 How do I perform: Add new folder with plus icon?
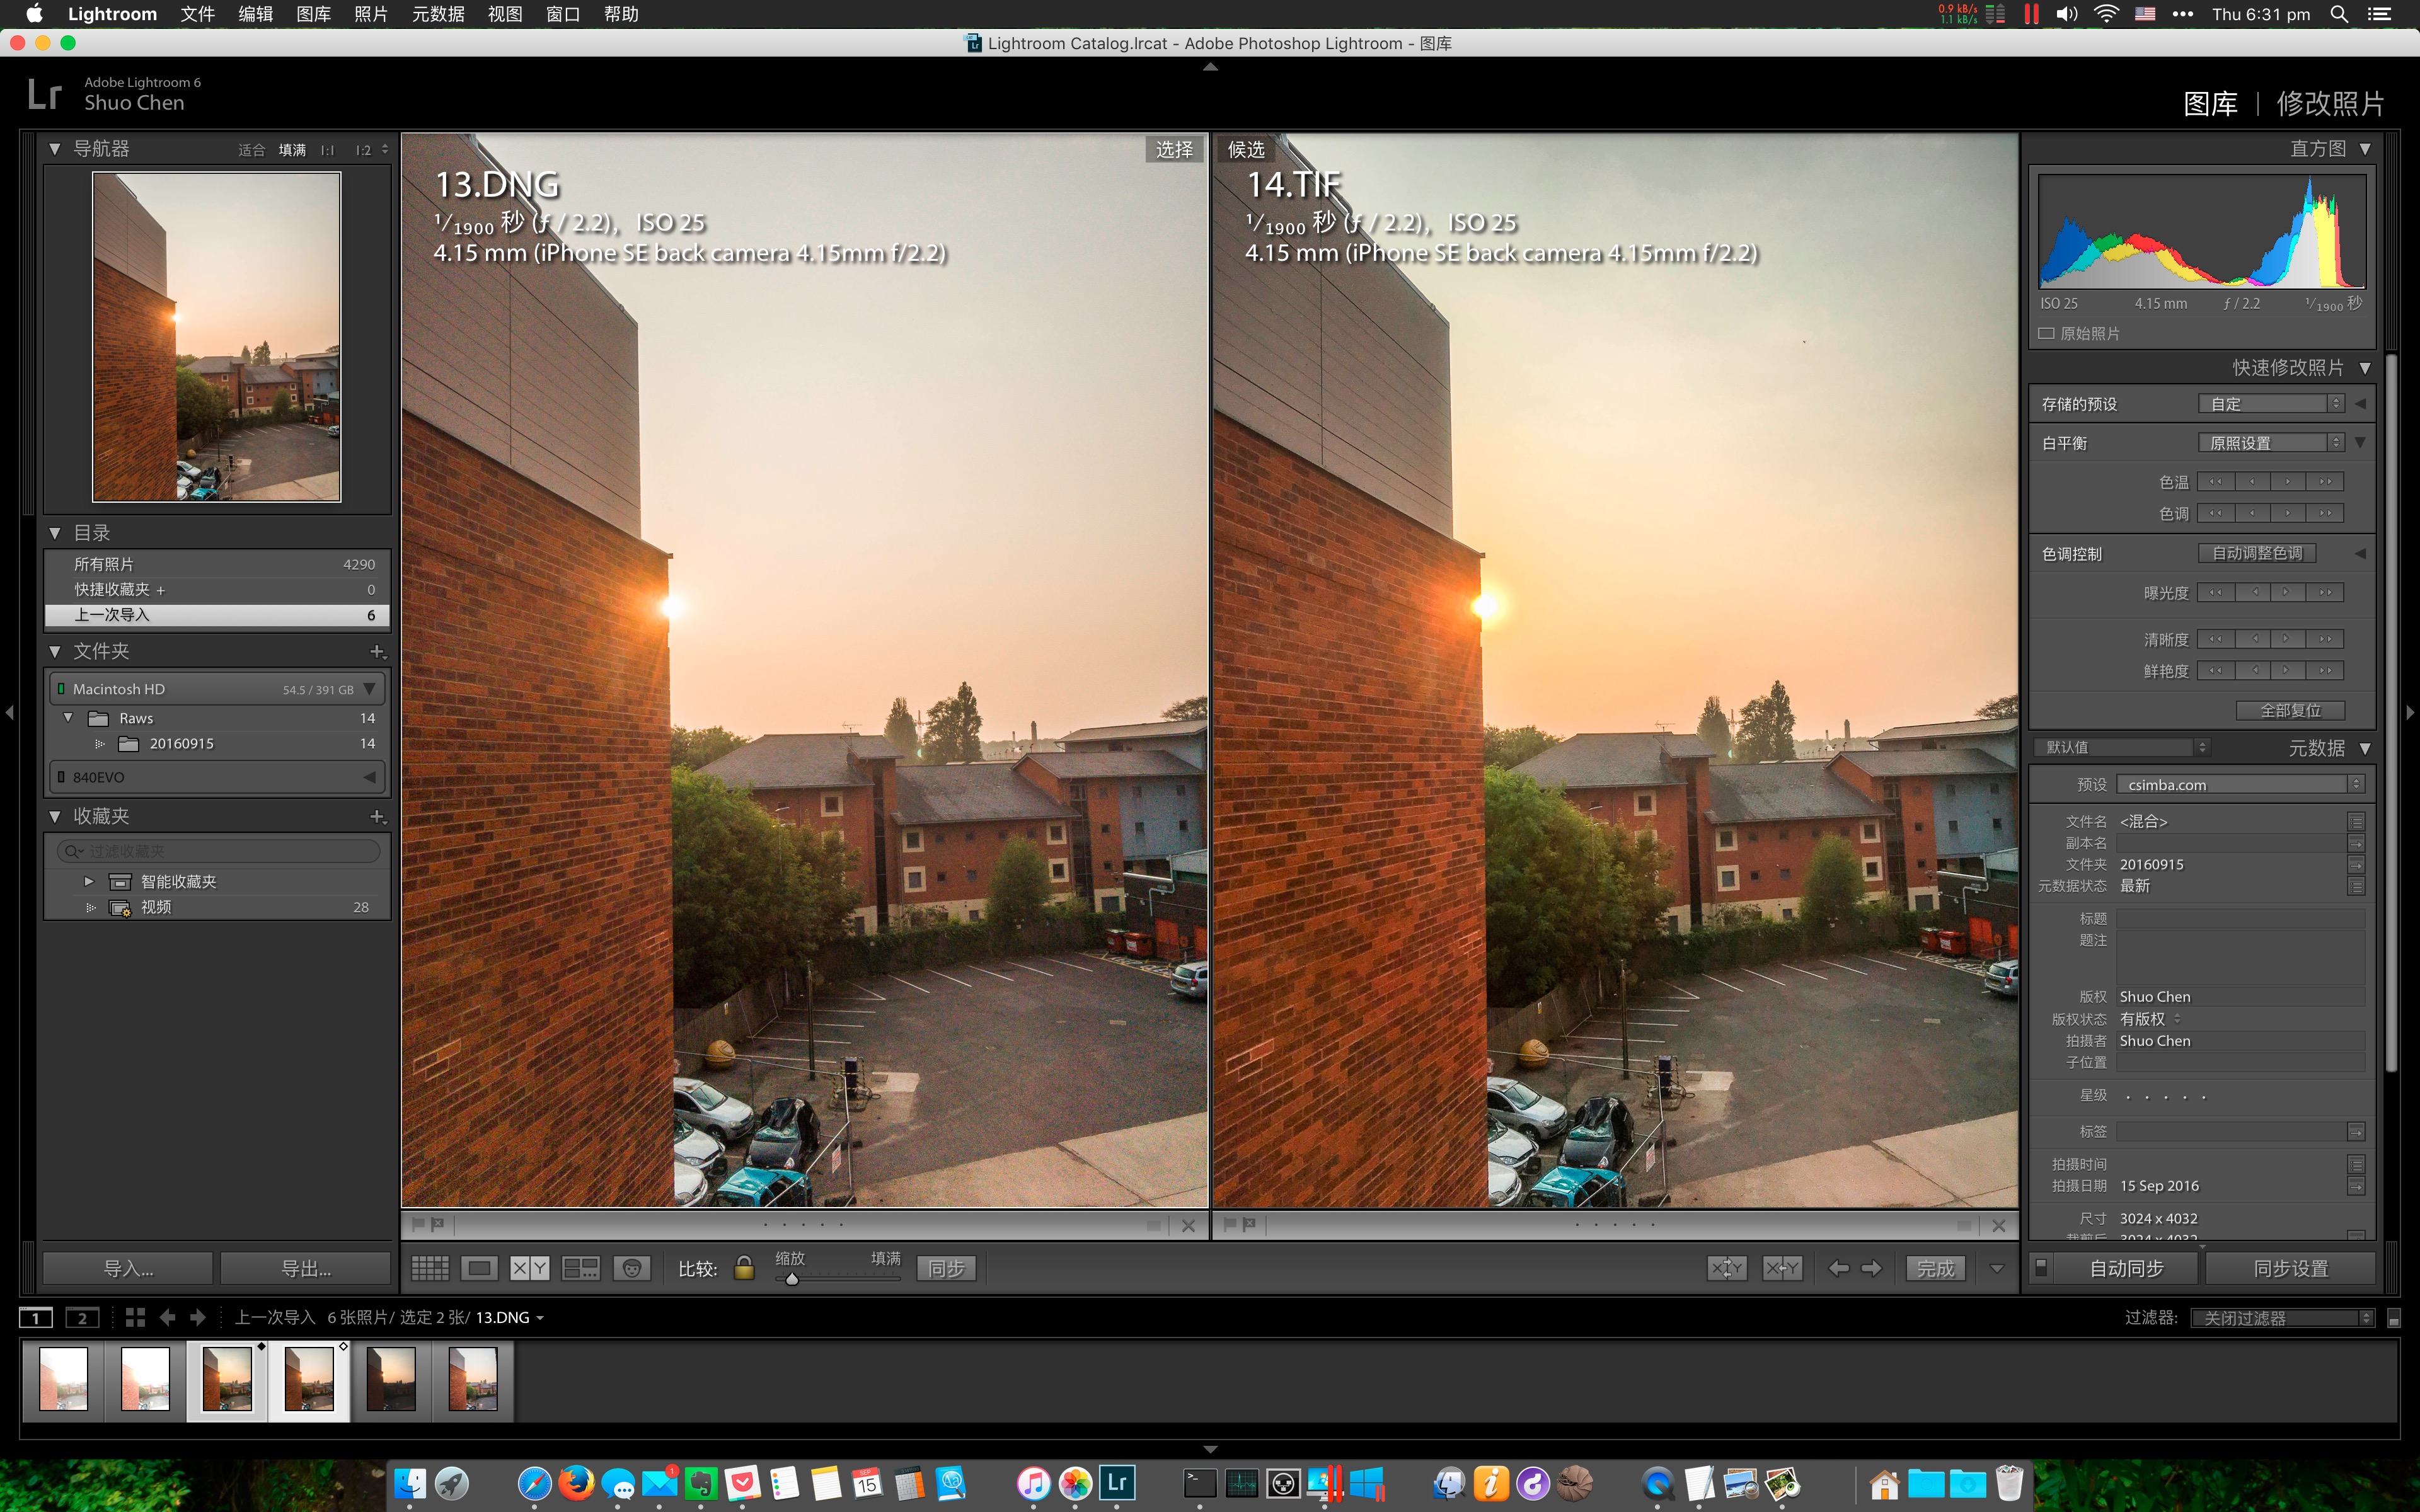coord(377,651)
